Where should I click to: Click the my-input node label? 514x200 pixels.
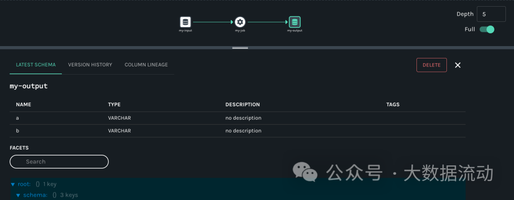(x=185, y=30)
